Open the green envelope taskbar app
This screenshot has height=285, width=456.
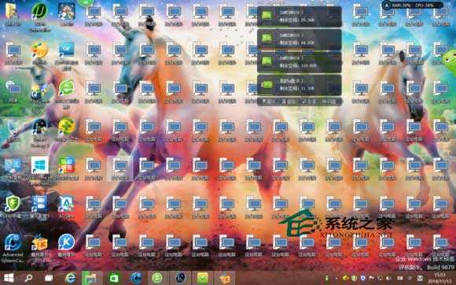(202, 278)
